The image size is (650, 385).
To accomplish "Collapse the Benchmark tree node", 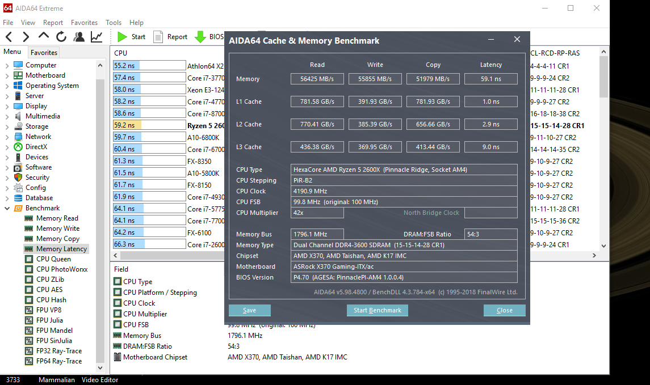I will [x=7, y=208].
